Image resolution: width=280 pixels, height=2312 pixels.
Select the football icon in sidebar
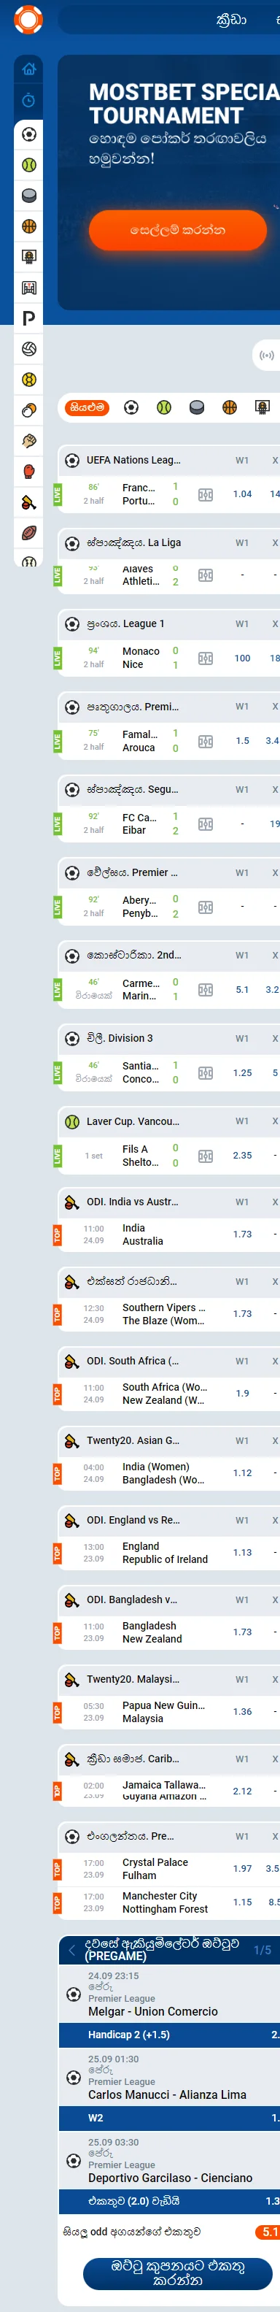tap(28, 134)
